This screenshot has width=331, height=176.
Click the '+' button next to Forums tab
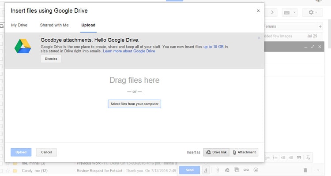(320, 26)
